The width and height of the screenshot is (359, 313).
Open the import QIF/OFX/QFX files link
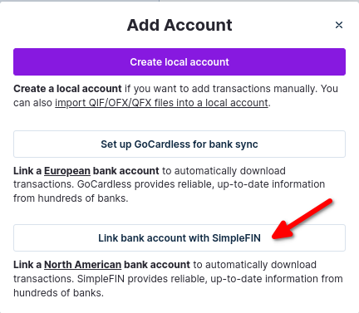pos(161,103)
